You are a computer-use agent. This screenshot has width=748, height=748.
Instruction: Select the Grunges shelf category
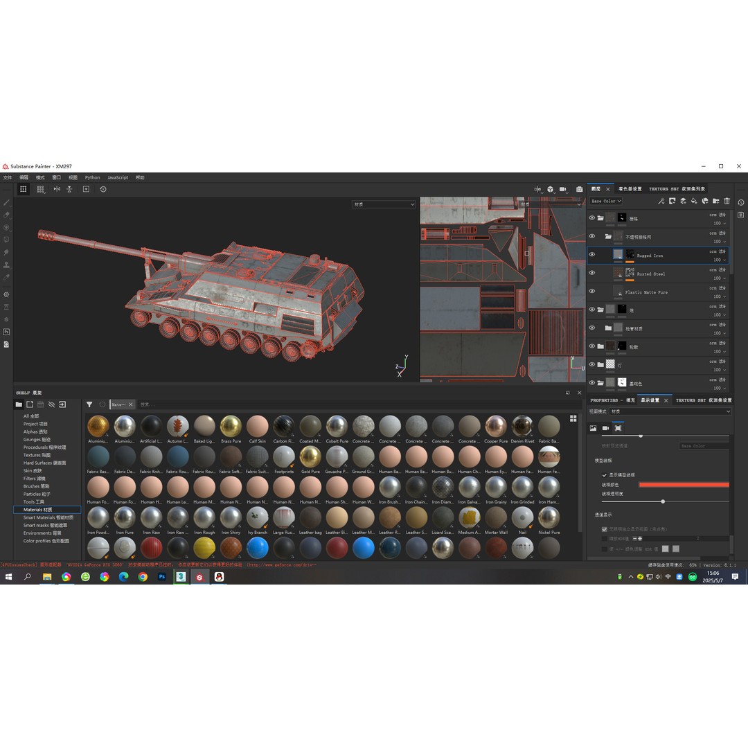pos(37,439)
